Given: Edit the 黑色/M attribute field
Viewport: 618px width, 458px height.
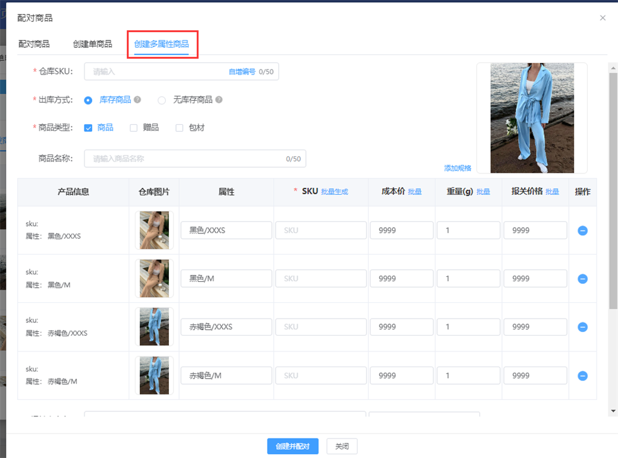Looking at the screenshot, I should pyautogui.click(x=226, y=279).
